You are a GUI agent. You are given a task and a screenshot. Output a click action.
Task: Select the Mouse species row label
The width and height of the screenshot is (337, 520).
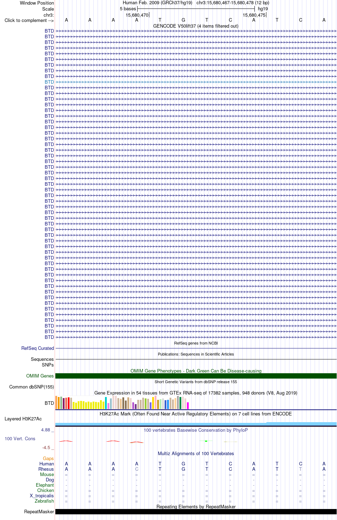(47, 475)
